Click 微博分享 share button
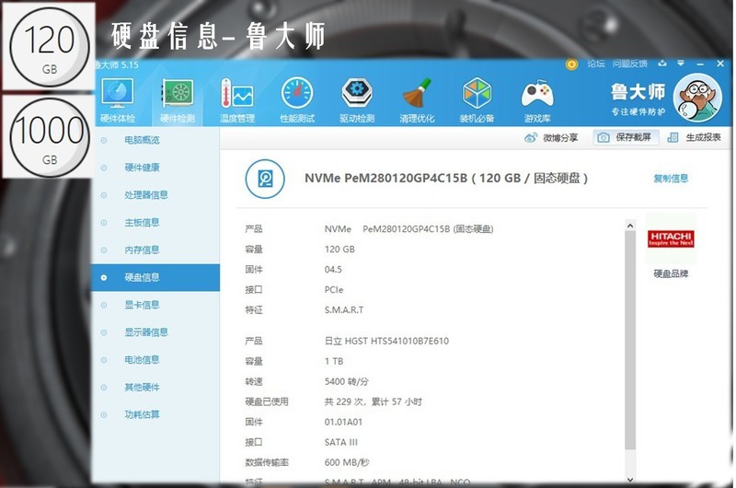 pos(551,137)
